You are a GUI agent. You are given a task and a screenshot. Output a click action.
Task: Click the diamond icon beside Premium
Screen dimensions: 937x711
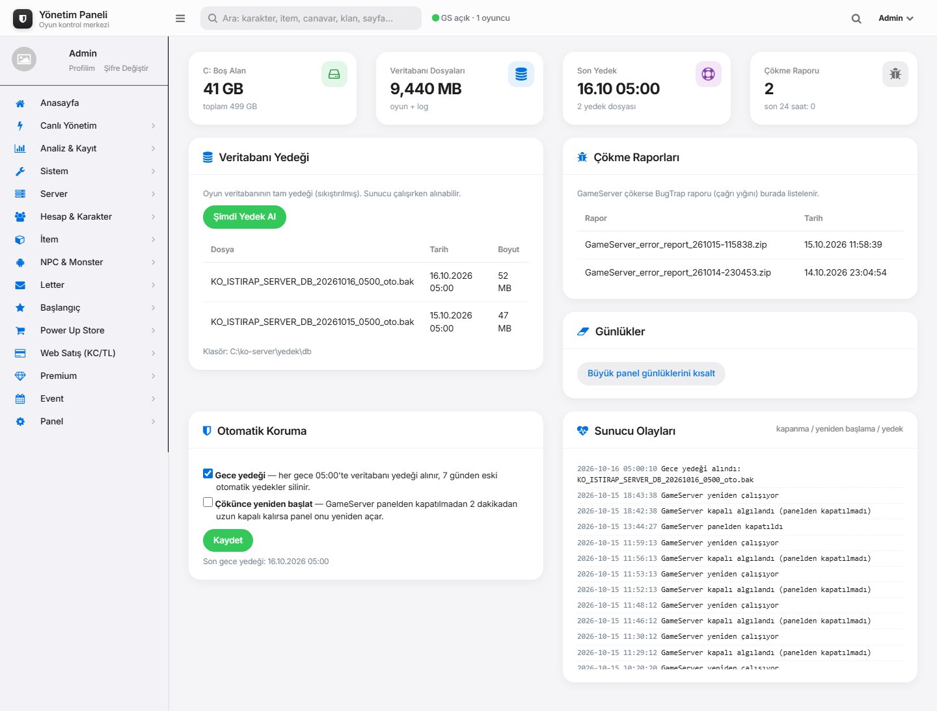coord(20,376)
